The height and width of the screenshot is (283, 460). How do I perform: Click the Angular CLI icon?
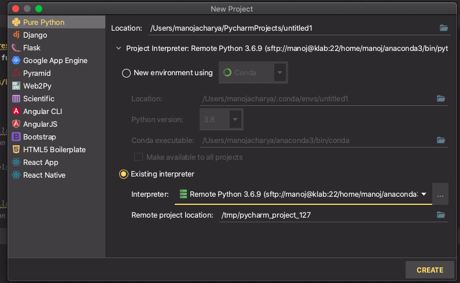16,111
